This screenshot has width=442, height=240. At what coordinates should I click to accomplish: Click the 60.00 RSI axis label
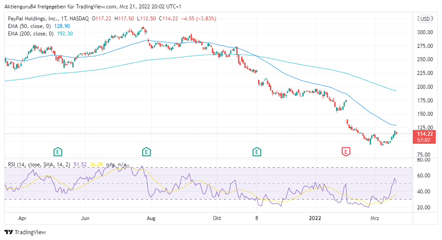coord(424,176)
